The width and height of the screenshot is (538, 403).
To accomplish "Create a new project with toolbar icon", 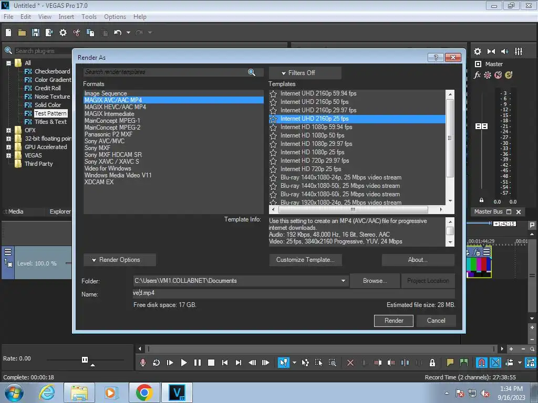I will 8,33.
